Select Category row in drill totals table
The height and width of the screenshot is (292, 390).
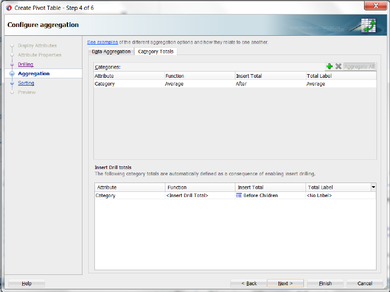235,196
